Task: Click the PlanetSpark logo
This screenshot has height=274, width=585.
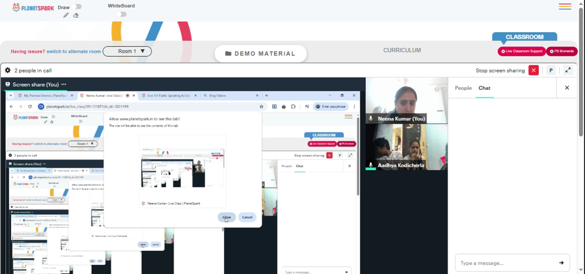Action: (x=33, y=8)
